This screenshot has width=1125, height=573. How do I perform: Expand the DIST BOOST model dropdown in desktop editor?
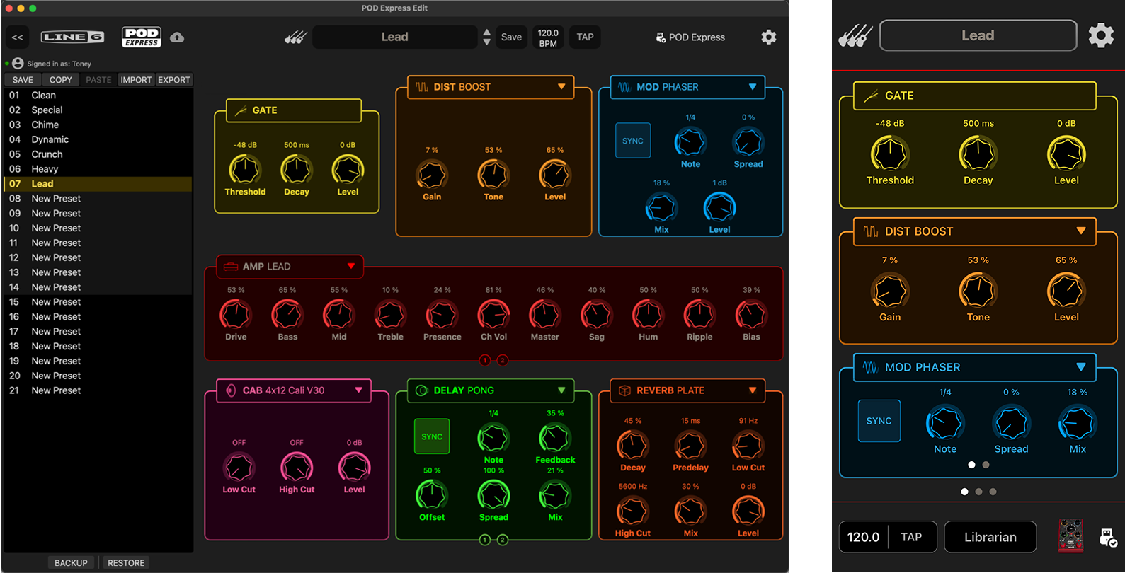[x=561, y=87]
